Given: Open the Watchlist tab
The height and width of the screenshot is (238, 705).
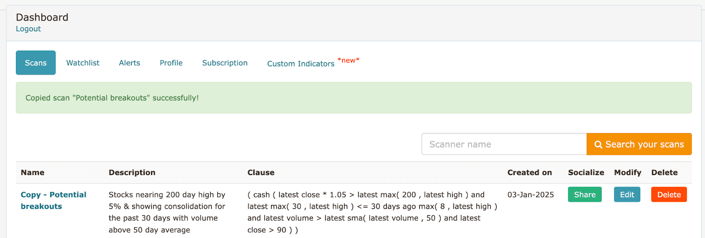Looking at the screenshot, I should point(83,63).
